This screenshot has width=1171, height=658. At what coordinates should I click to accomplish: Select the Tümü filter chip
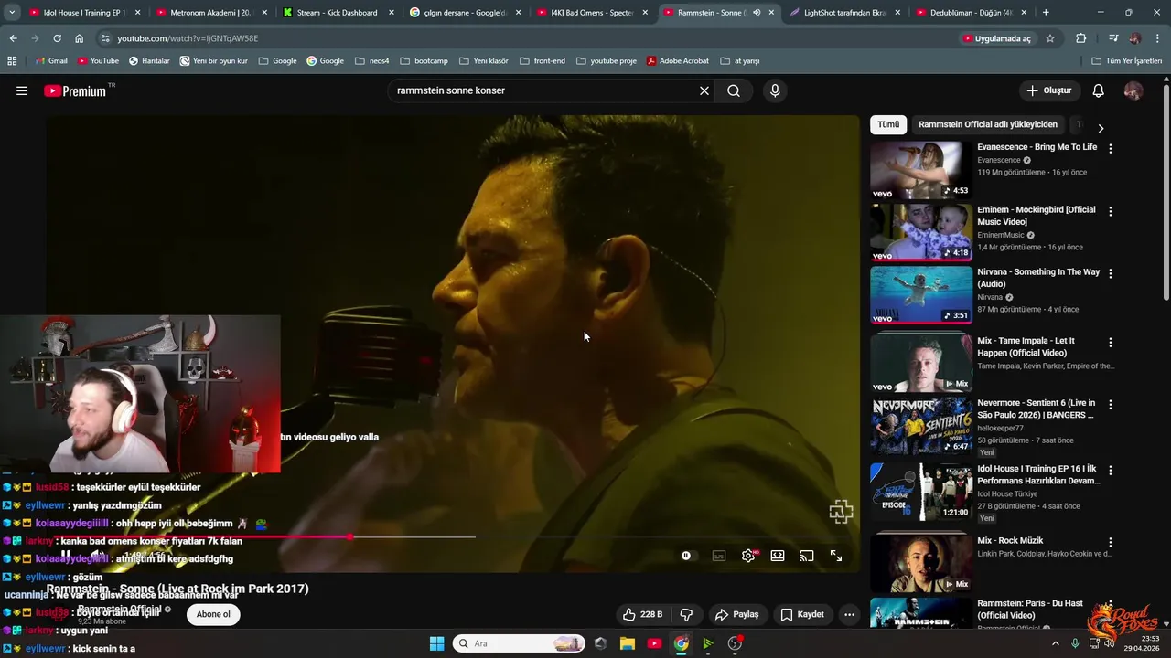(888, 124)
